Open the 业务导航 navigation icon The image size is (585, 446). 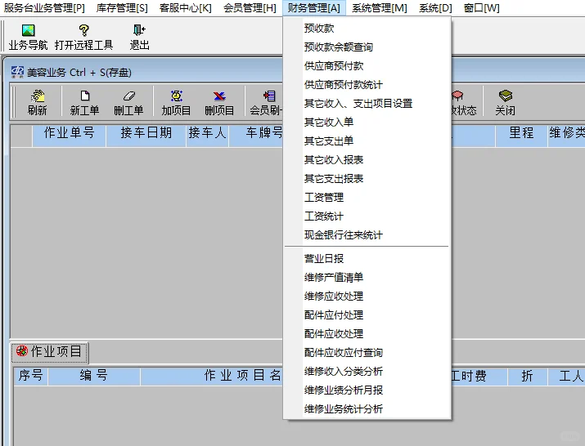point(28,30)
